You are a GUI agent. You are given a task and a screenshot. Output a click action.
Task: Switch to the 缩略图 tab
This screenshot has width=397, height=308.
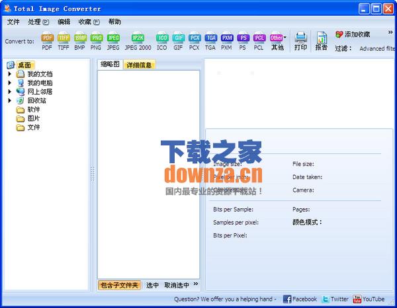110,64
